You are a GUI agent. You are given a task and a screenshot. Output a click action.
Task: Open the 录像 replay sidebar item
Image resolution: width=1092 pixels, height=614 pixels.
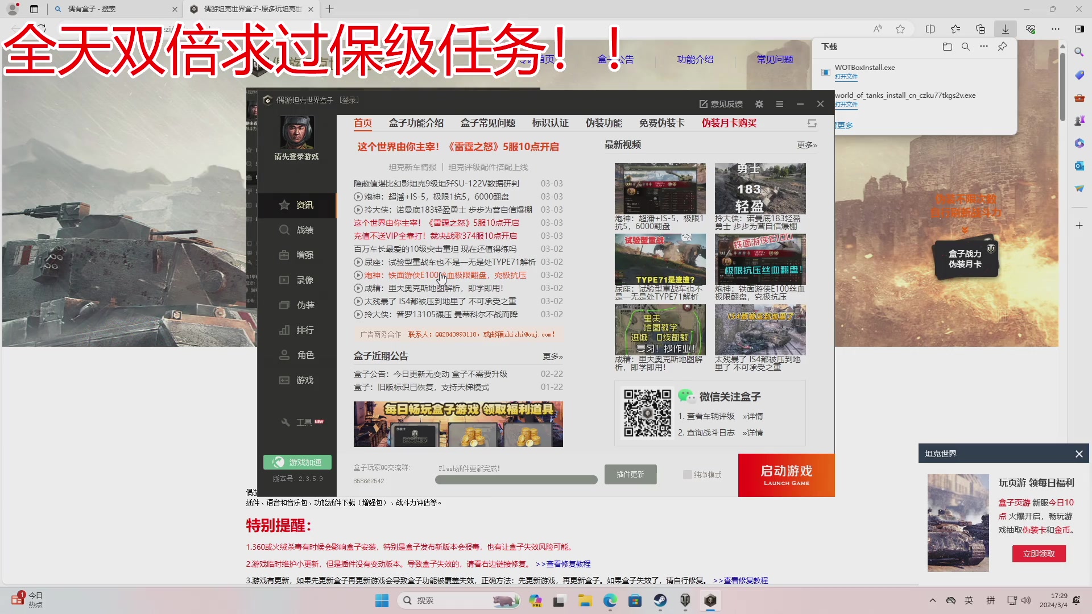click(297, 280)
